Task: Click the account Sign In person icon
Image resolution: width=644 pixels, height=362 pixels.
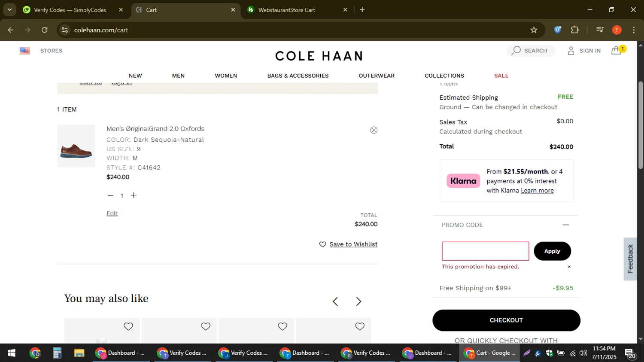Action: [571, 51]
